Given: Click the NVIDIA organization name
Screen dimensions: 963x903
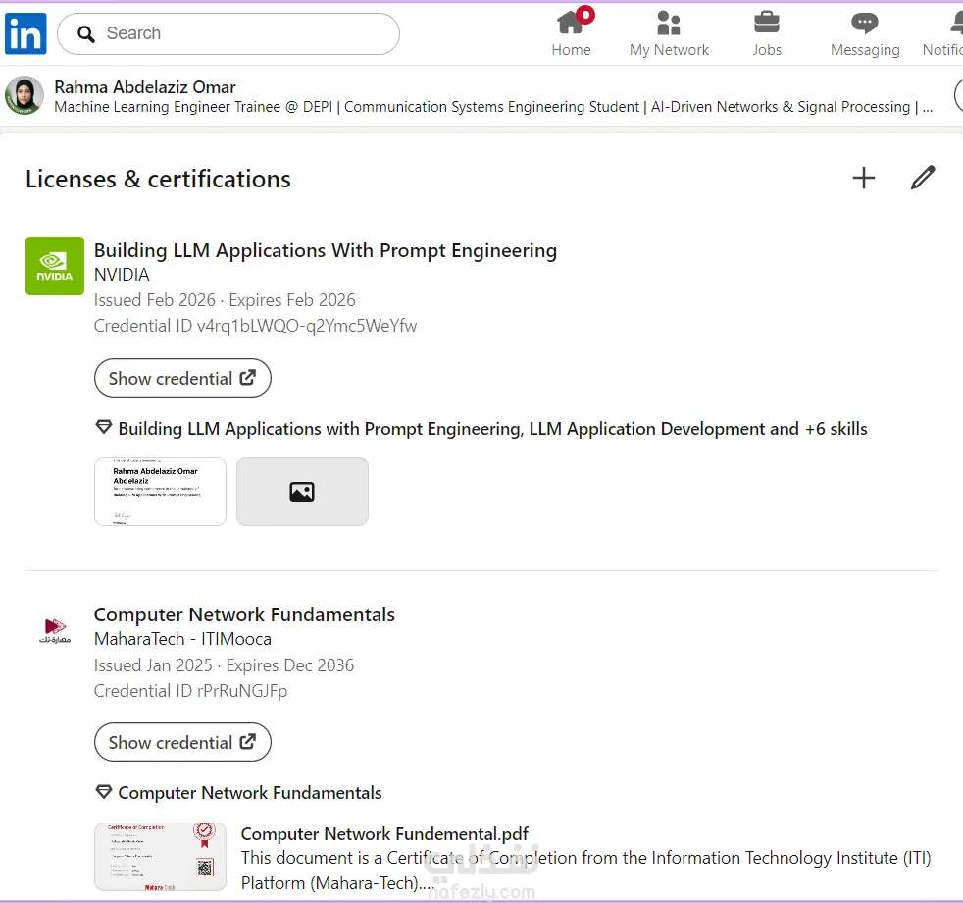Looking at the screenshot, I should tap(122, 275).
